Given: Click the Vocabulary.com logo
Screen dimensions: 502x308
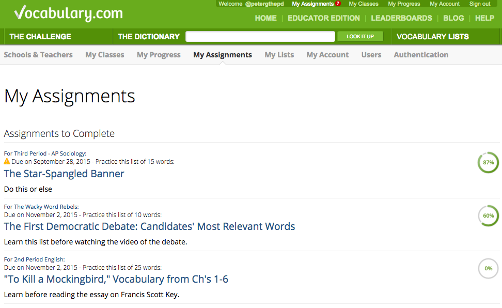Looking at the screenshot, I should pyautogui.click(x=68, y=13).
